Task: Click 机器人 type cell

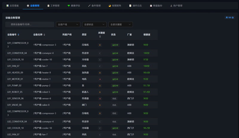Action: tap(85, 92)
